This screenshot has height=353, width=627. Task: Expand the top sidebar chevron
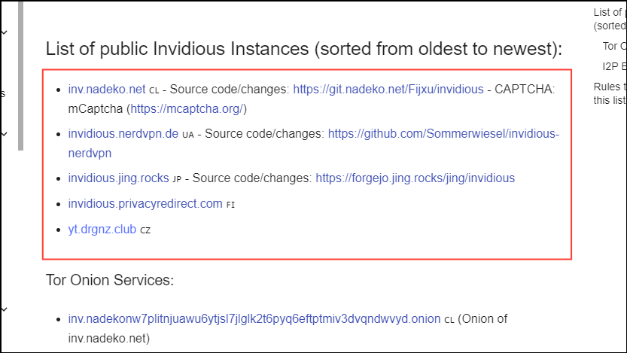(x=5, y=32)
